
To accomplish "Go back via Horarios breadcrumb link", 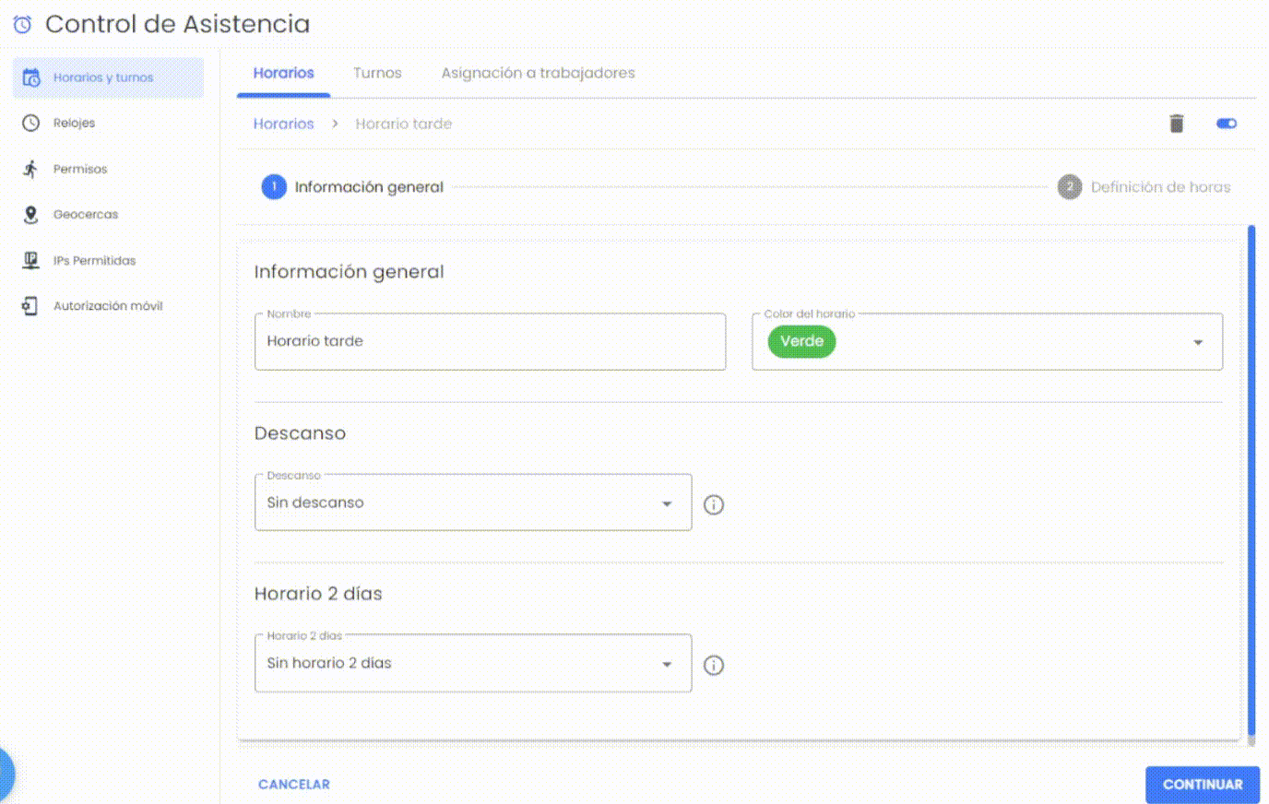I will [x=283, y=124].
